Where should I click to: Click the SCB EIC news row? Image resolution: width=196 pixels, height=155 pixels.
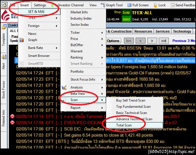tap(101, 129)
